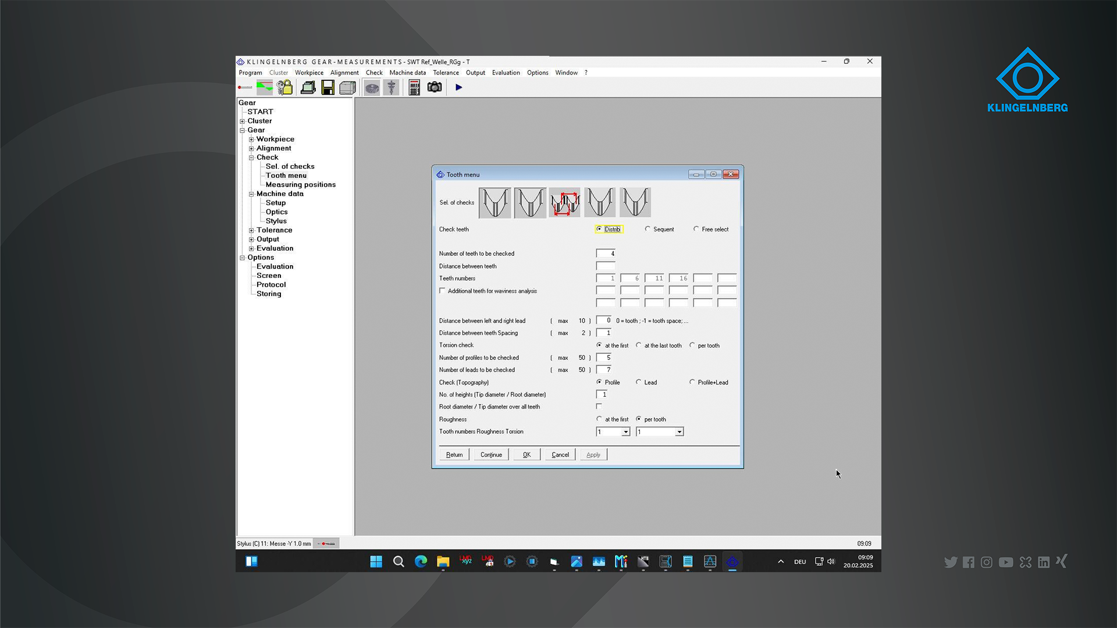Screen dimensions: 1117x628
Task: Show hidden system tray icons
Action: click(x=781, y=562)
